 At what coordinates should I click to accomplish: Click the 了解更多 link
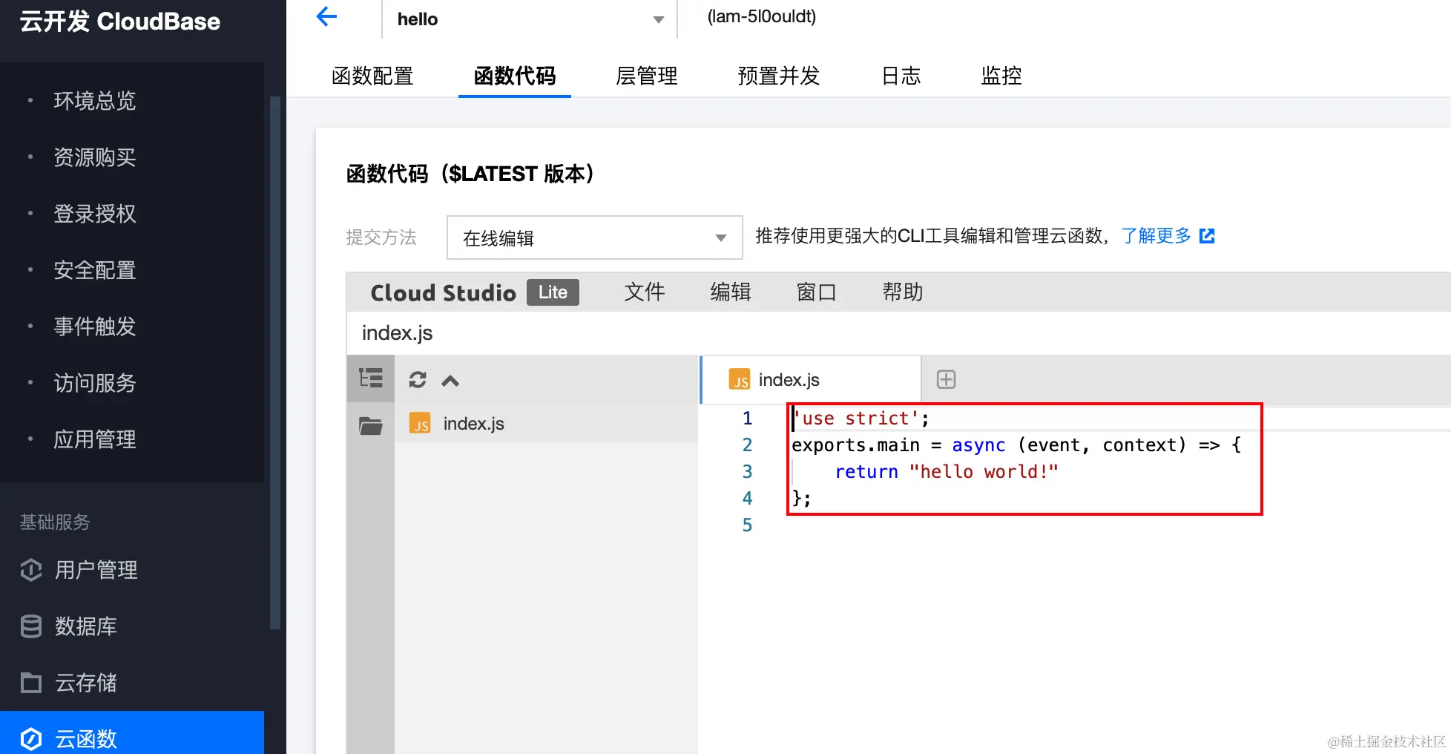click(1156, 236)
